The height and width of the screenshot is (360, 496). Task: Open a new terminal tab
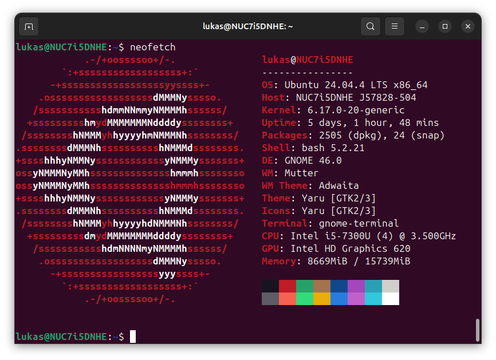[x=29, y=26]
